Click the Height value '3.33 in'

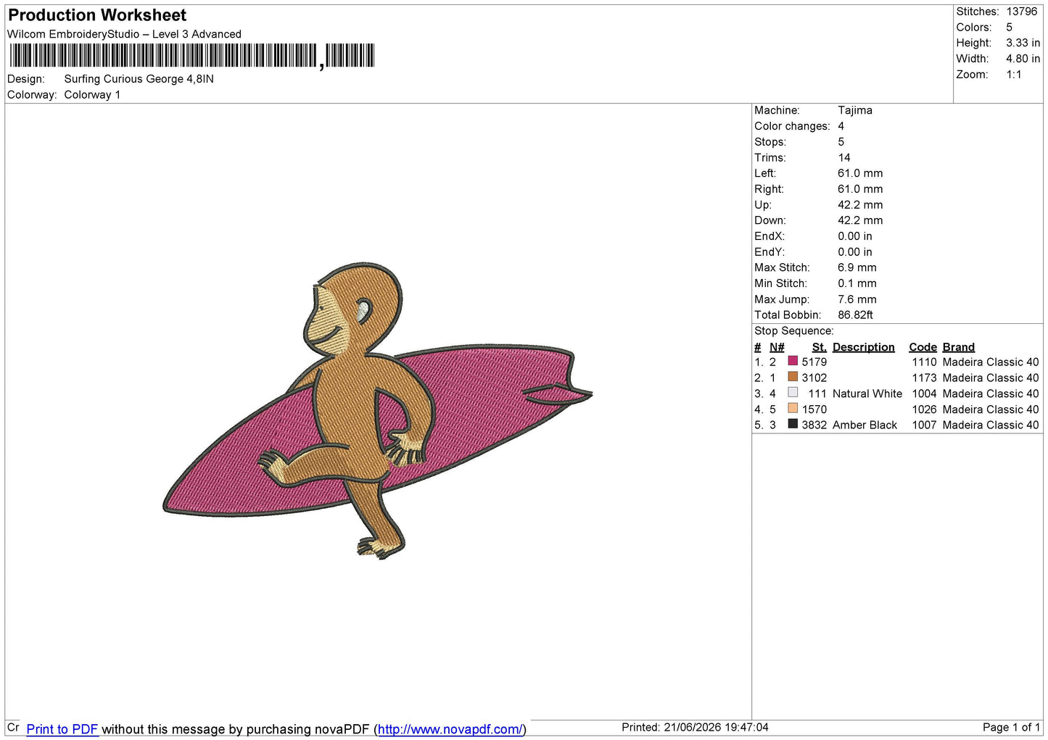(1023, 43)
